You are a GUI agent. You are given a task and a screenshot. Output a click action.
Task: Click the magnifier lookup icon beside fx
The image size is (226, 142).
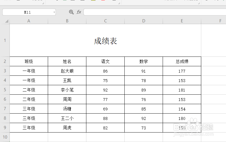coord(71,12)
